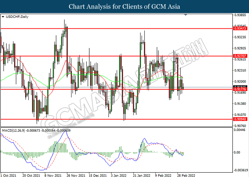Click the MACD scale value 0.00446

click(x=240, y=130)
